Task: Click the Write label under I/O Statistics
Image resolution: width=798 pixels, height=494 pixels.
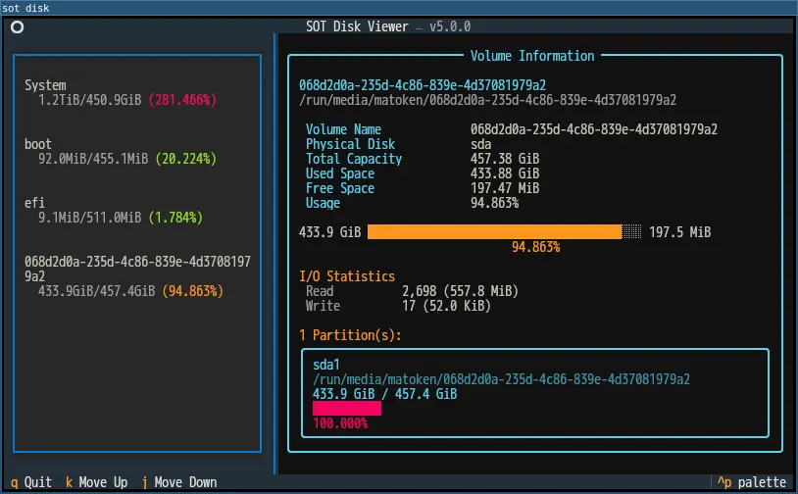Action: (x=323, y=306)
